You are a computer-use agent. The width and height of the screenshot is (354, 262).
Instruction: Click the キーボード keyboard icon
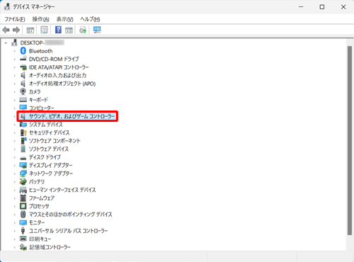[x=23, y=100]
